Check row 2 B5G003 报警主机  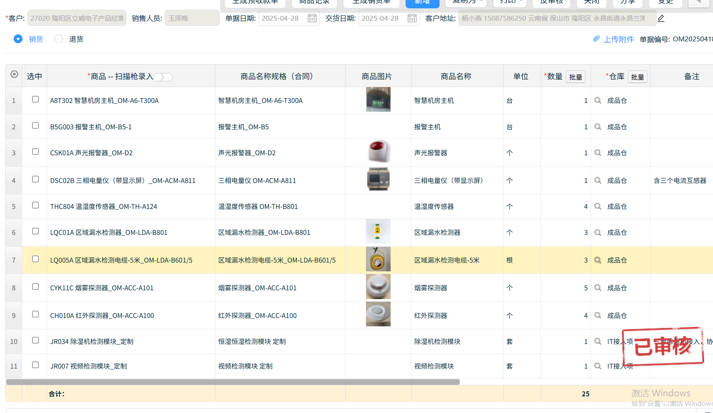[35, 126]
